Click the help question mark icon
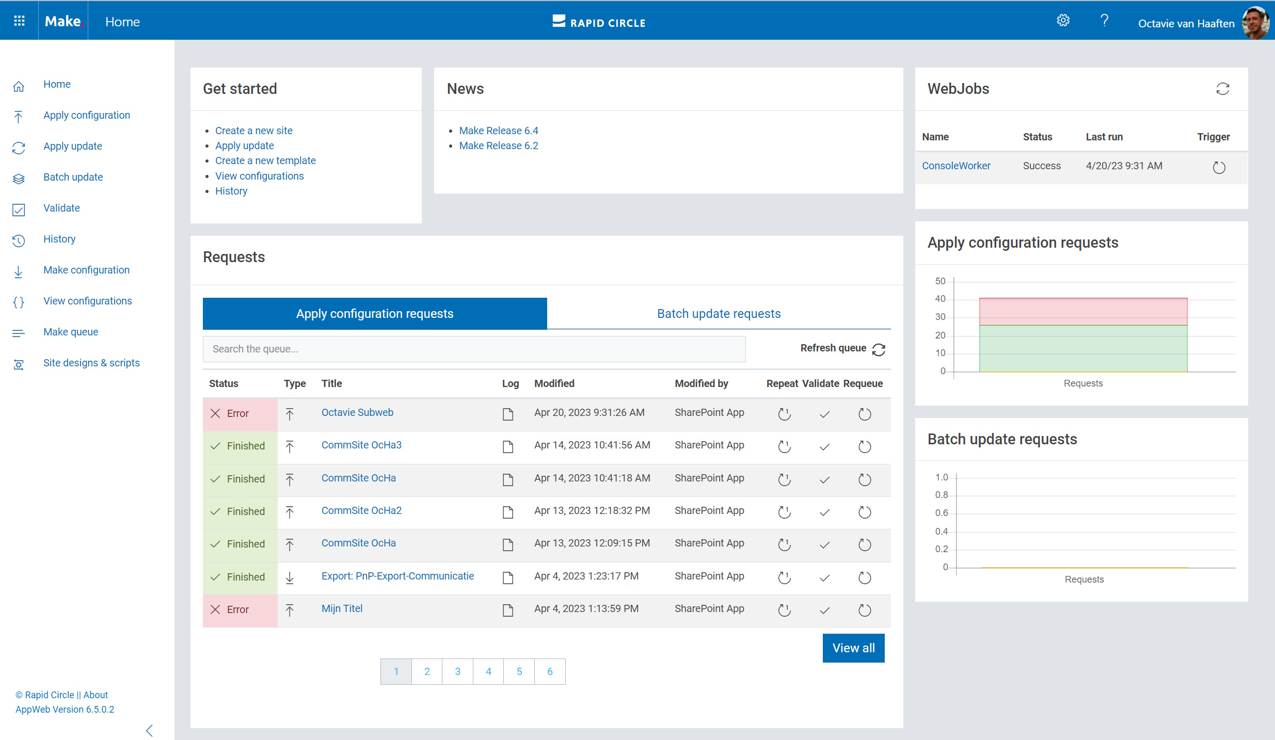The height and width of the screenshot is (740, 1275). tap(1104, 21)
